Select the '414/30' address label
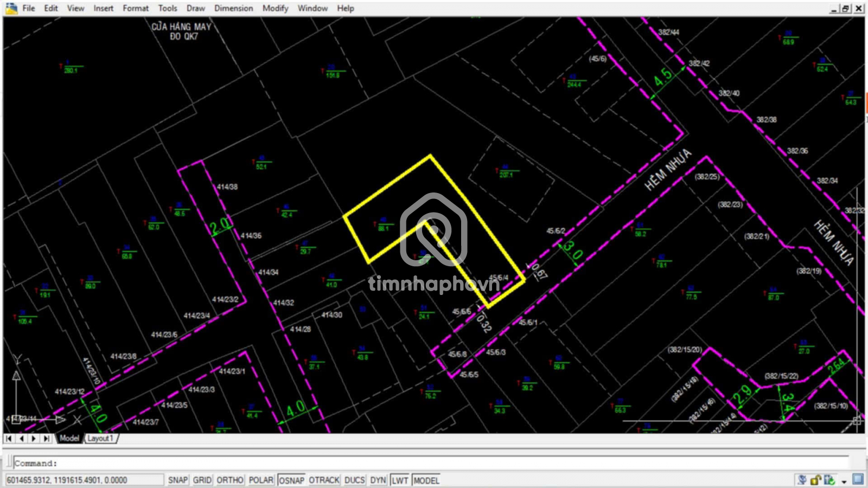 332,314
